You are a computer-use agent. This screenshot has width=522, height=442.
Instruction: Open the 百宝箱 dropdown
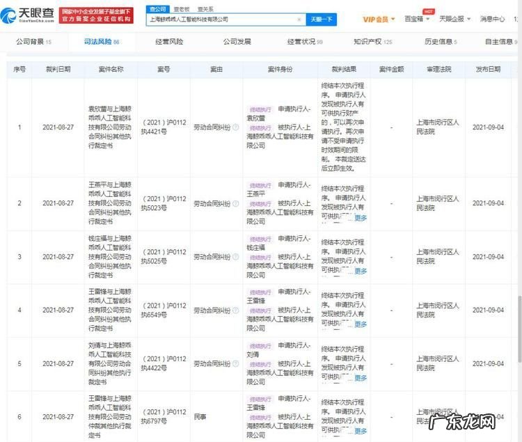[x=417, y=19]
